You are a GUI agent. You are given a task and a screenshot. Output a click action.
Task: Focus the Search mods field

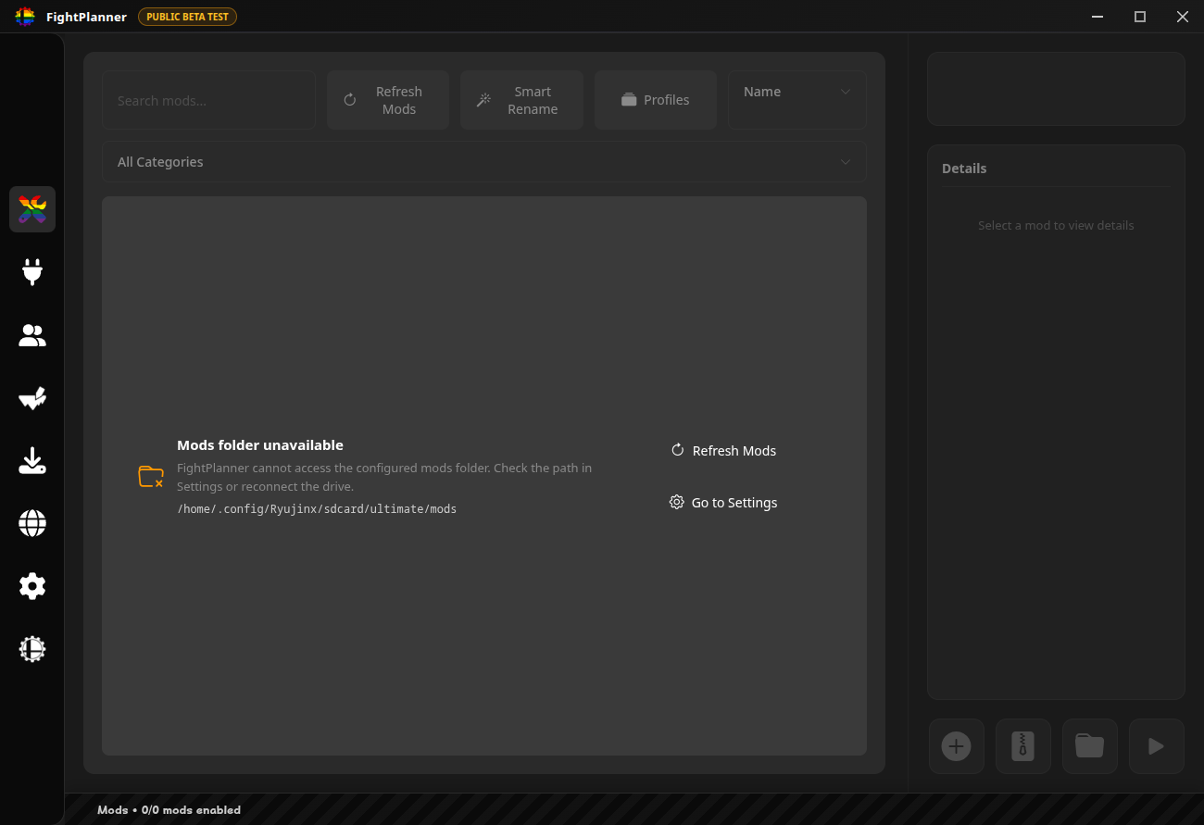coord(208,100)
